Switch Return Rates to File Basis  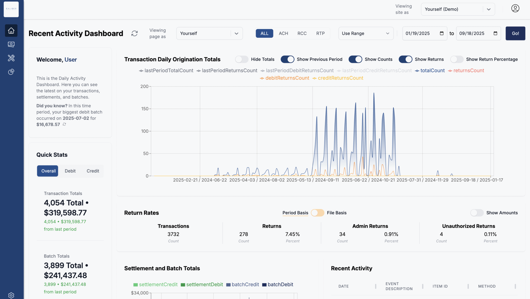(x=317, y=213)
